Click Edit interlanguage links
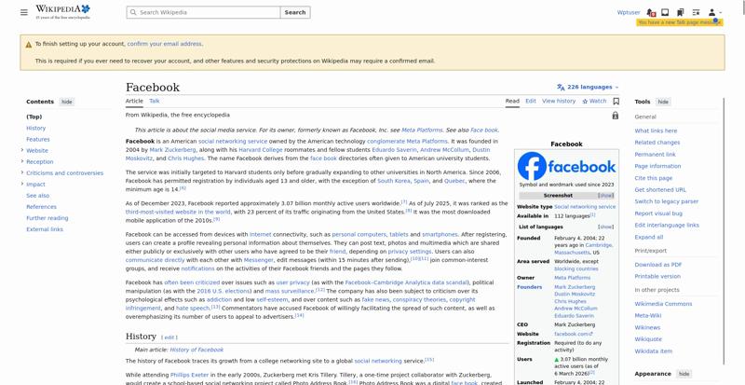The height and width of the screenshot is (385, 745). [x=667, y=225]
